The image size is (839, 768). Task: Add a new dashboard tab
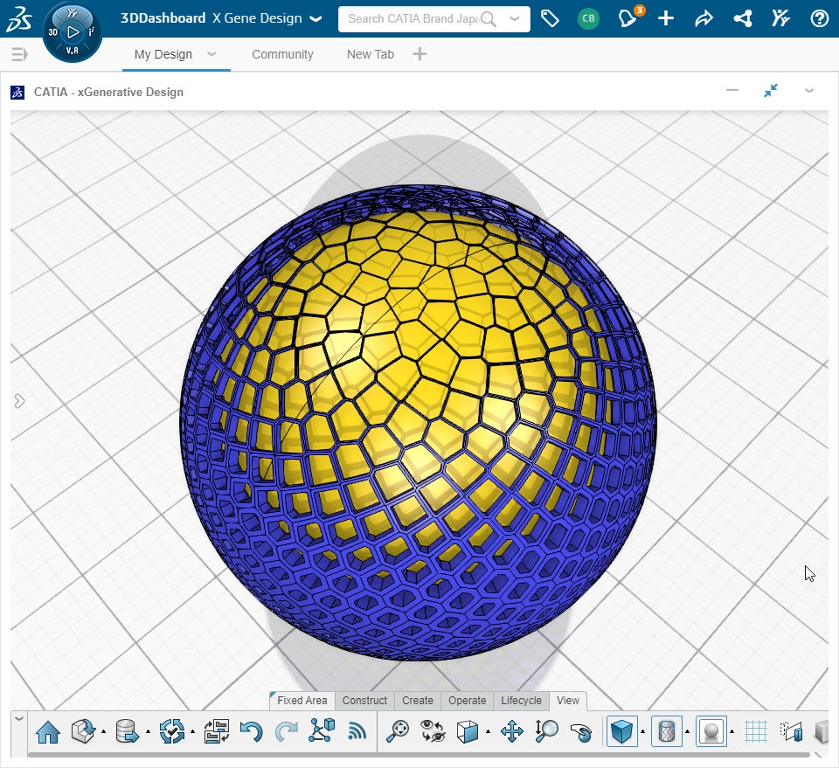tap(419, 54)
